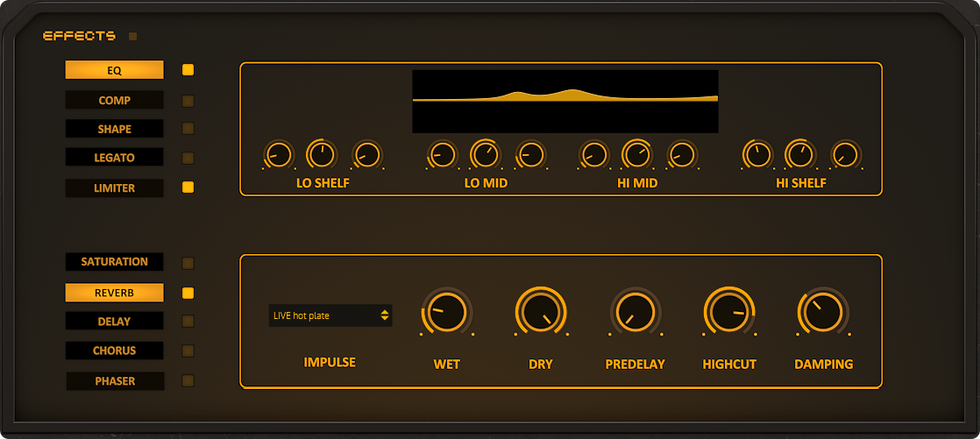
Task: Click the middle LO MID knob
Action: (x=486, y=154)
